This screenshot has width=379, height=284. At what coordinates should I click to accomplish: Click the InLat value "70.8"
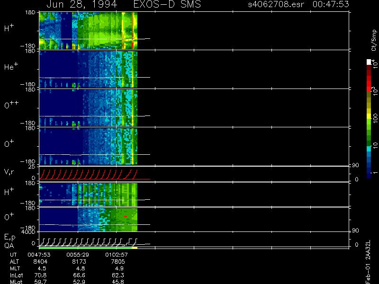[x=41, y=275]
